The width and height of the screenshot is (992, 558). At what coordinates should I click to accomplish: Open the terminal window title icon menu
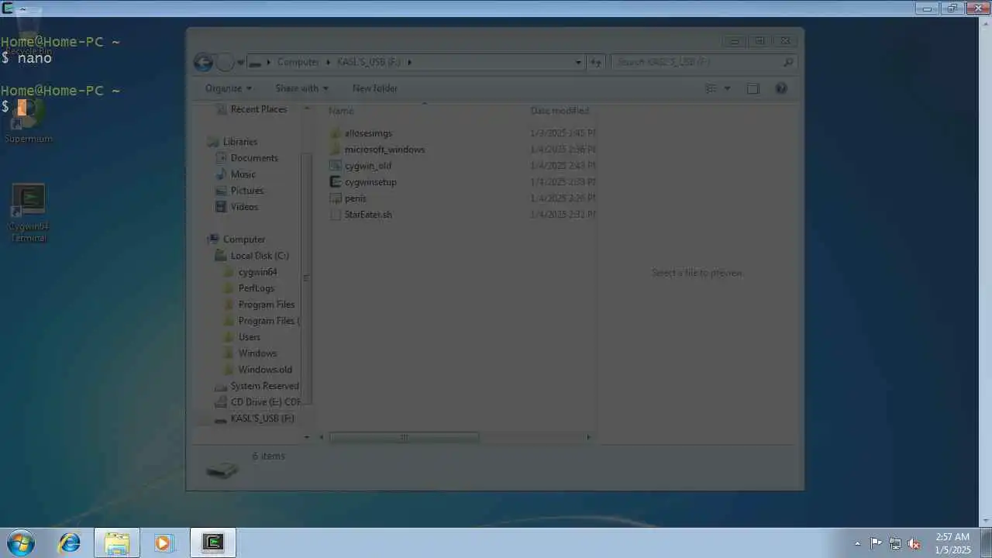(7, 9)
